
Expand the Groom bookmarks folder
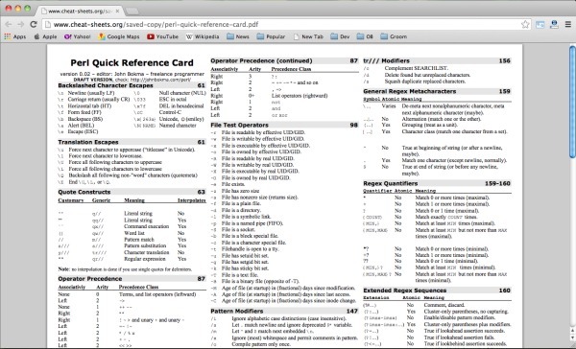coord(394,36)
